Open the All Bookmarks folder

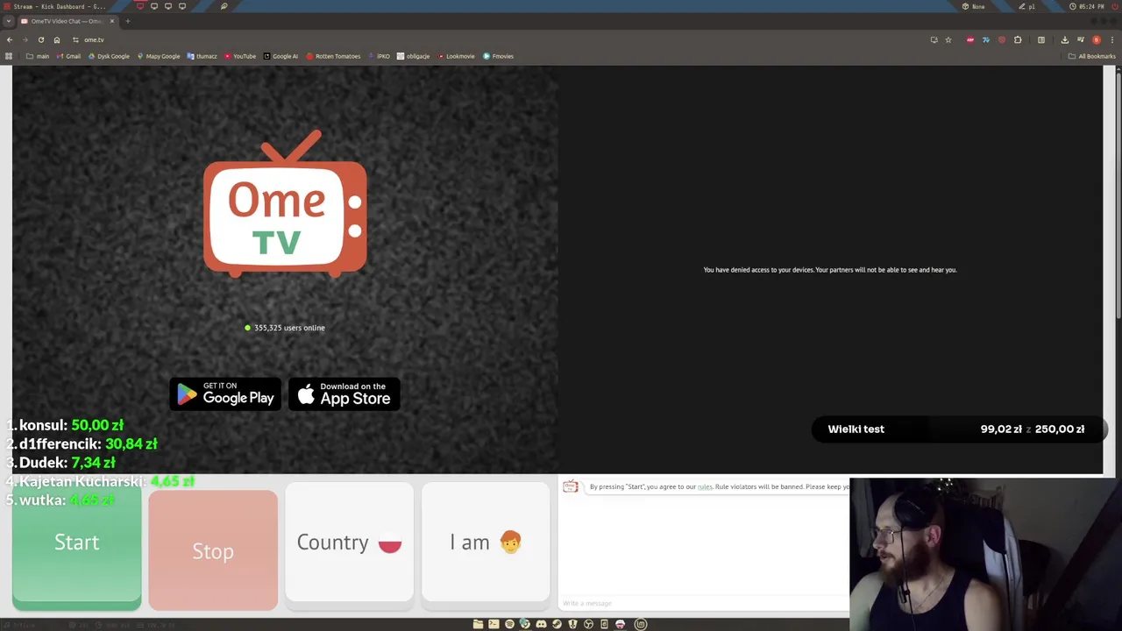1091,56
